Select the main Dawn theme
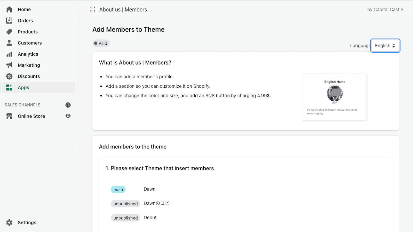 (149, 189)
